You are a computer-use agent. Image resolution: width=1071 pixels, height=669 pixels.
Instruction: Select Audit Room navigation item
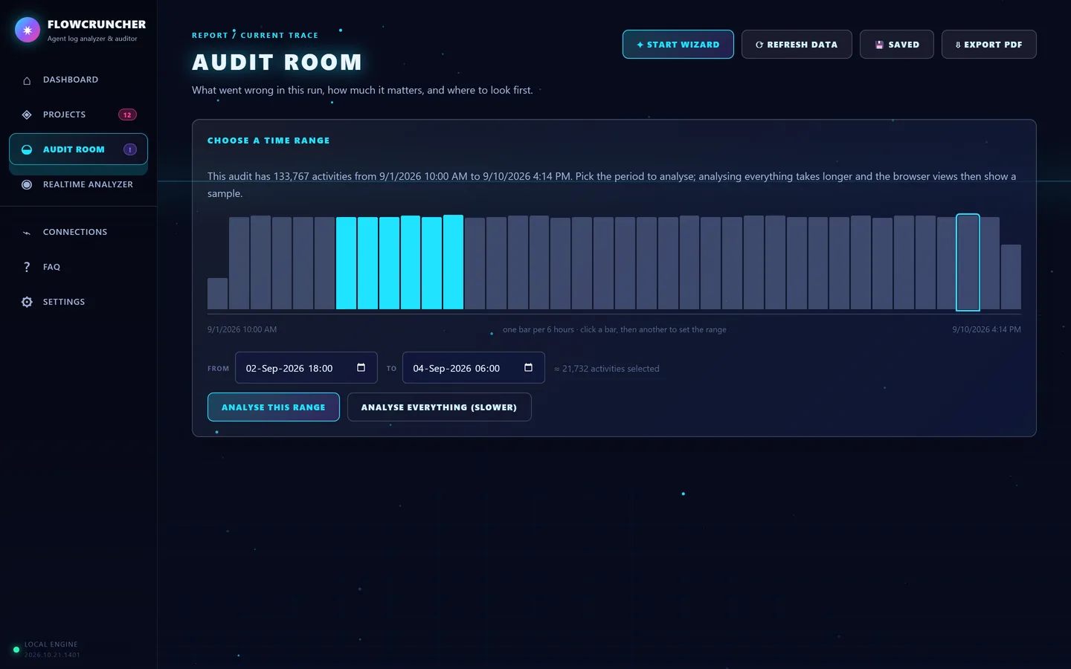pyautogui.click(x=78, y=149)
